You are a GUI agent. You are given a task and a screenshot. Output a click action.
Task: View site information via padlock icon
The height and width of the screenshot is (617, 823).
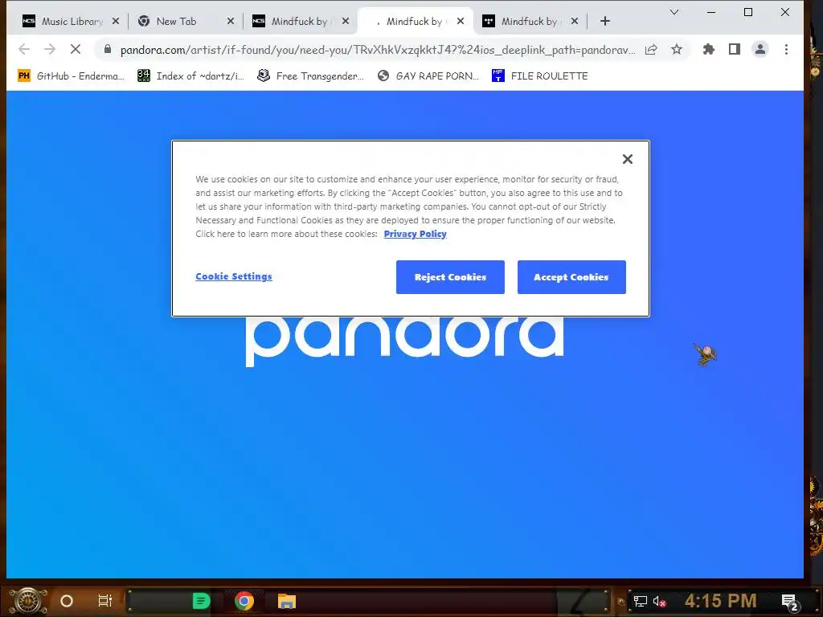(108, 49)
